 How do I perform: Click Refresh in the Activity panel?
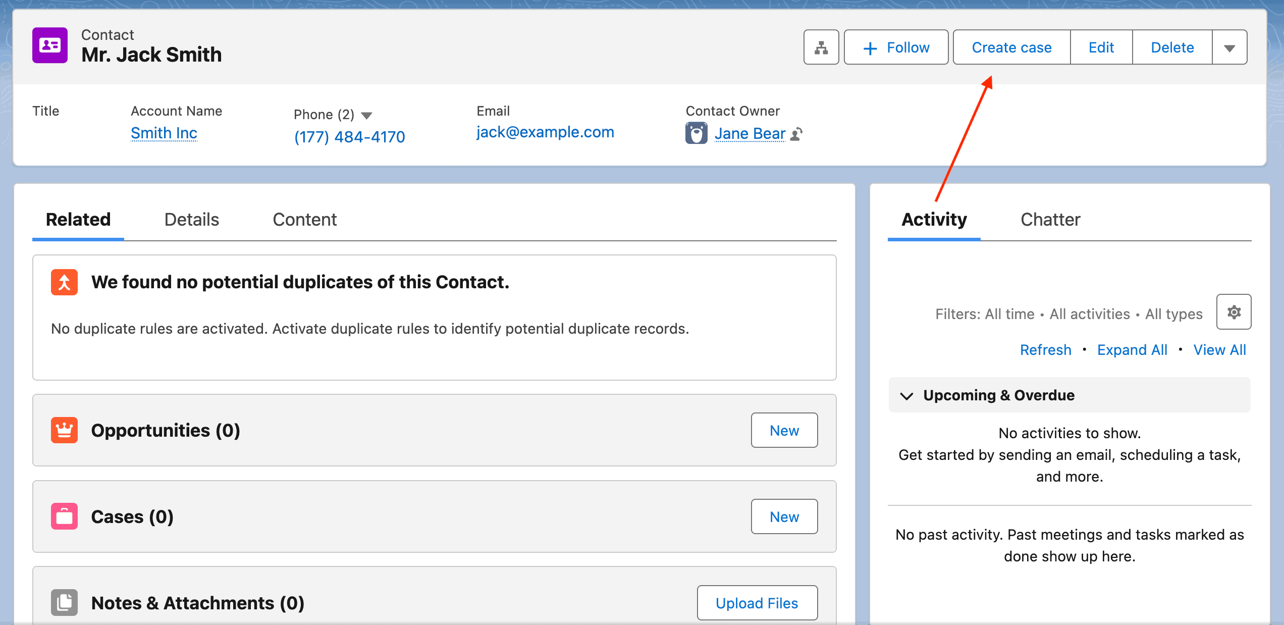[x=1045, y=349]
